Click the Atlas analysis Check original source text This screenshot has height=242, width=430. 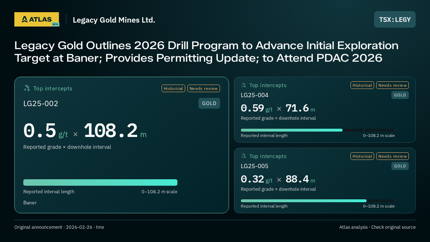[377, 227]
